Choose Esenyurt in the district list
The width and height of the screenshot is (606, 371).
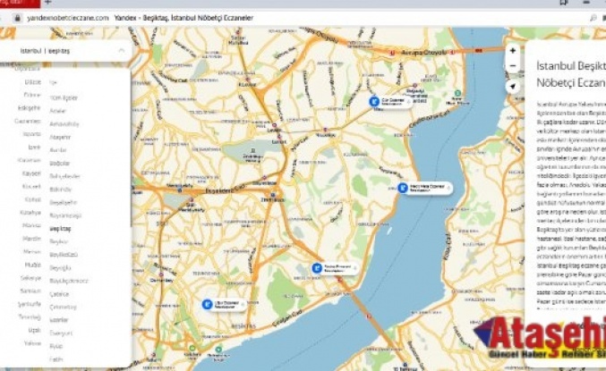pos(61,333)
